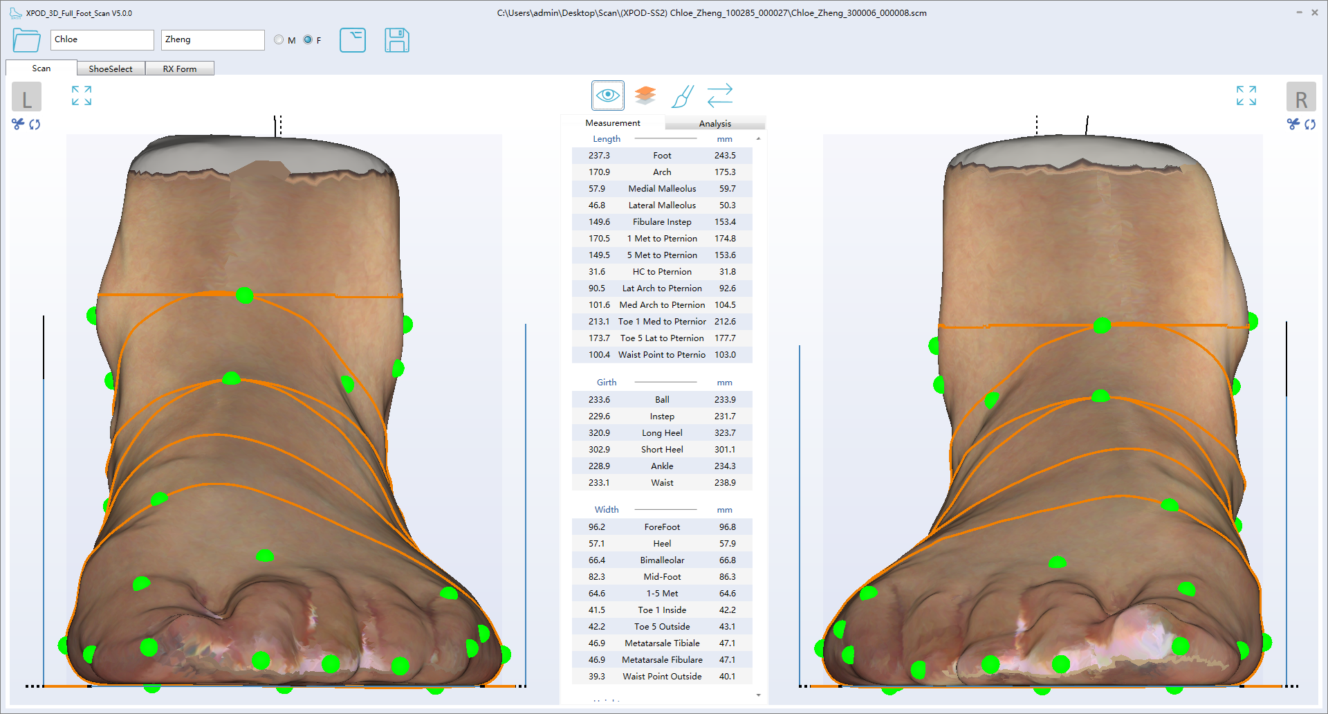
Task: Click the Chloe first name field
Action: point(102,39)
